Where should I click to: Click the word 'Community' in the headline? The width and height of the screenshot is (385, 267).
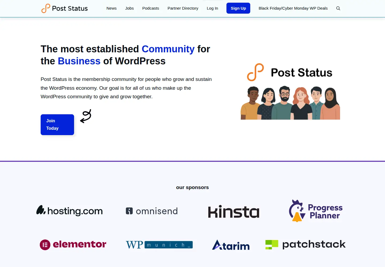(x=168, y=49)
